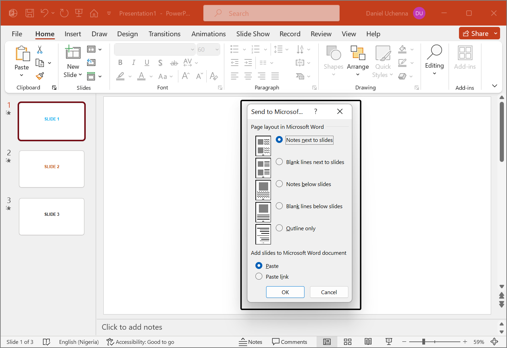Screen dimensions: 507x348
Task: Adjust the zoom slider handle
Action: tap(424, 342)
